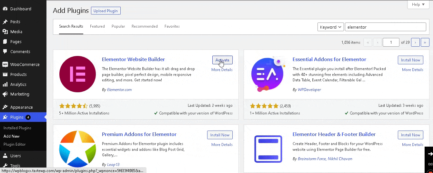Open the Dashboard icon in sidebar

click(5, 9)
